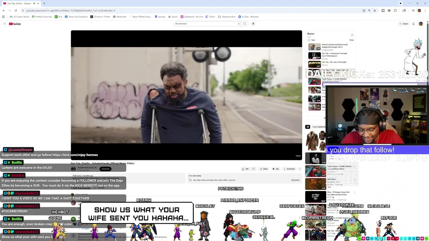Screen dimensions: 429x241
Task: Open more actions ellipsis under video
Action: pos(300,169)
